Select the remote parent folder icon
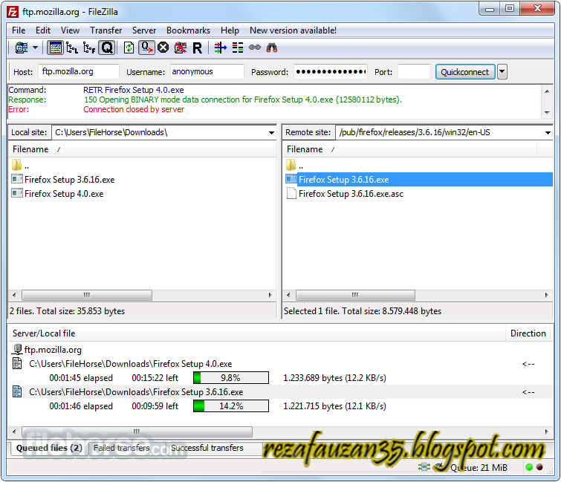Screen dimensions: 561x482 (291, 165)
